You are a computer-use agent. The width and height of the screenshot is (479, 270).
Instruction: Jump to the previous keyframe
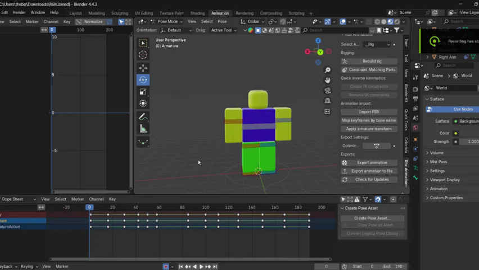pyautogui.click(x=188, y=266)
